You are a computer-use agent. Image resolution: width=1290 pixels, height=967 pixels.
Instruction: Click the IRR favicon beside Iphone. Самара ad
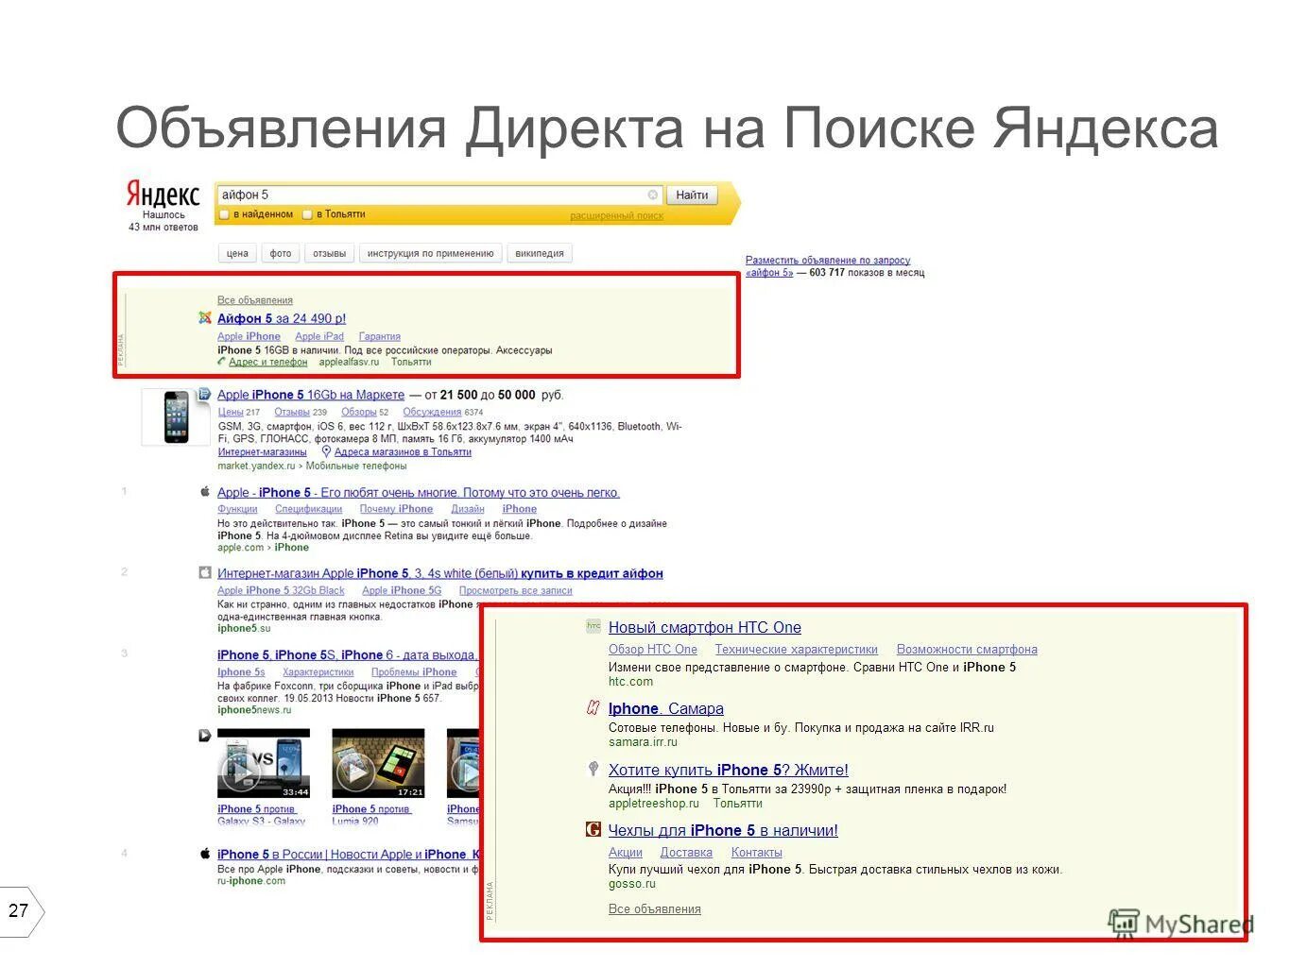[x=593, y=707]
